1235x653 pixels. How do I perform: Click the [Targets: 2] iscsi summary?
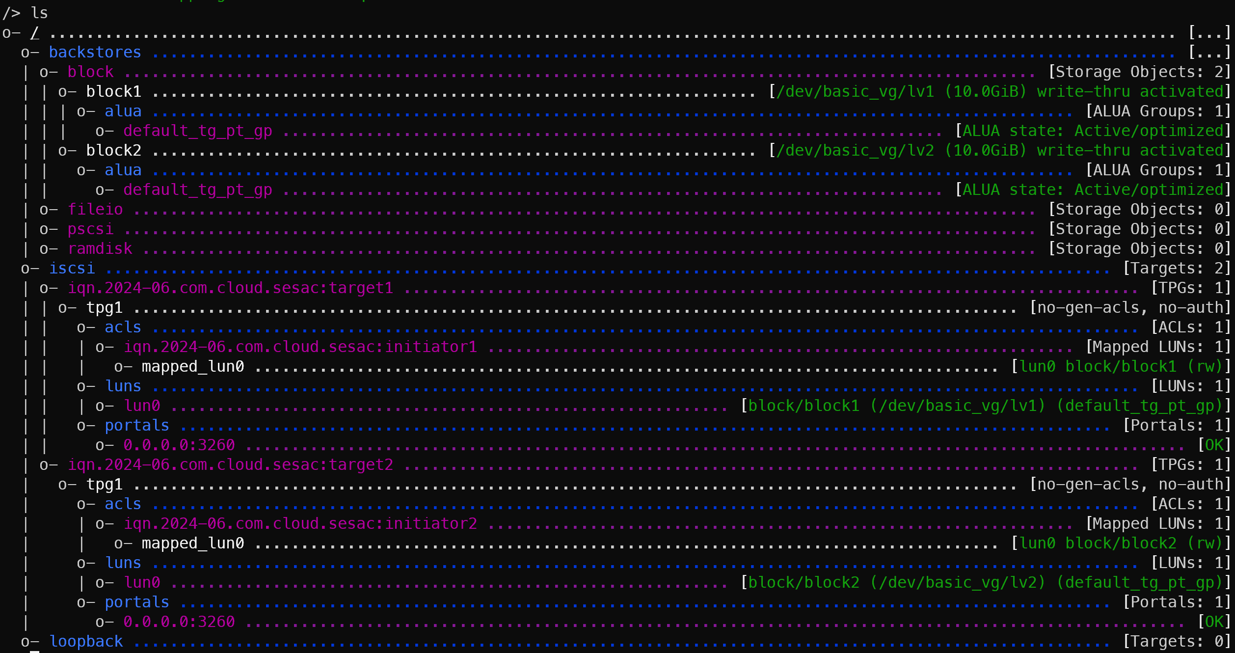pos(1177,268)
